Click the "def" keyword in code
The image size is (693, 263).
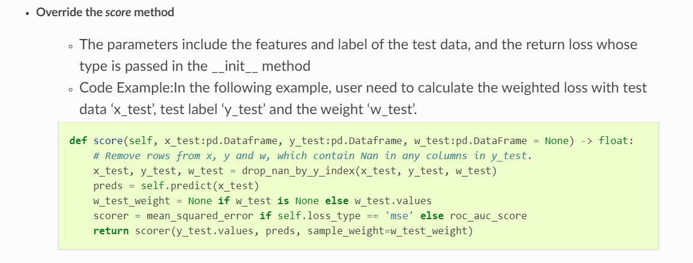[x=78, y=141]
